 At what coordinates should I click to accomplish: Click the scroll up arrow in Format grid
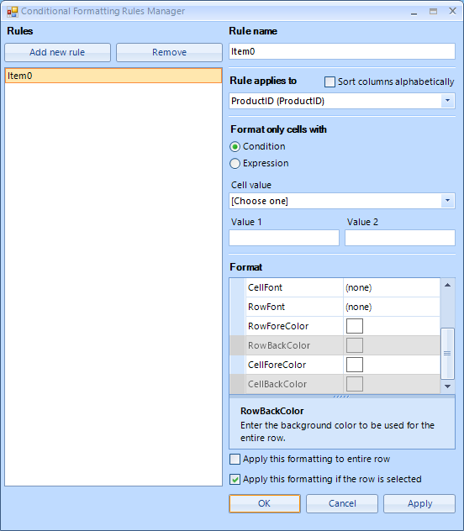click(447, 285)
